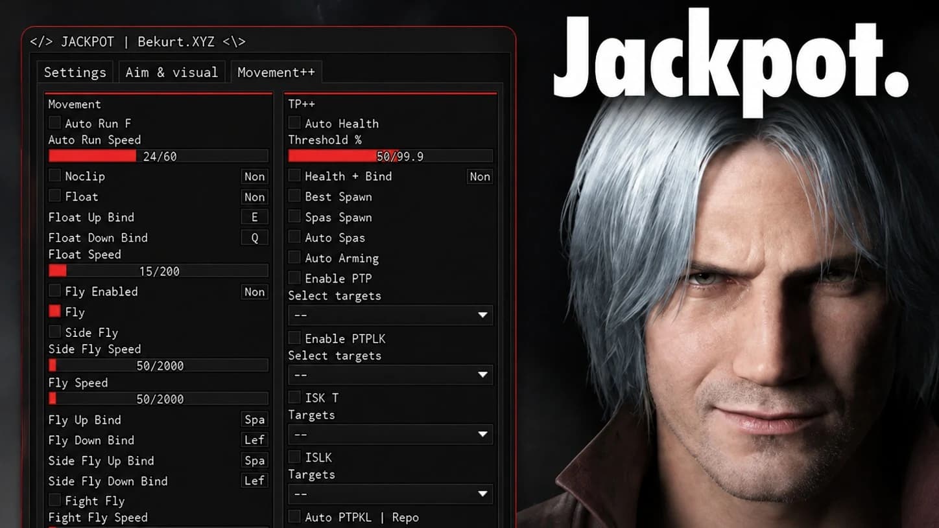Click the TP++ section heading
This screenshot has height=528, width=939.
click(x=302, y=104)
